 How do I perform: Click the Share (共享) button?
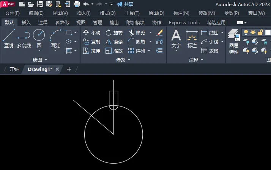coord(125,4)
